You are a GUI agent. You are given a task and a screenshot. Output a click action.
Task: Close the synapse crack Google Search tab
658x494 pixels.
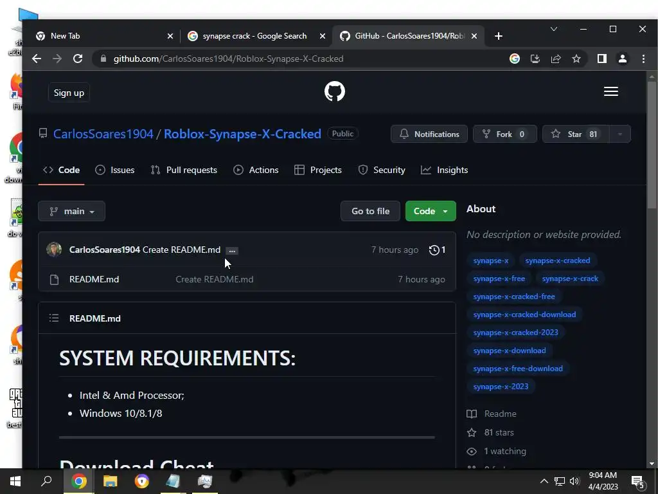323,36
